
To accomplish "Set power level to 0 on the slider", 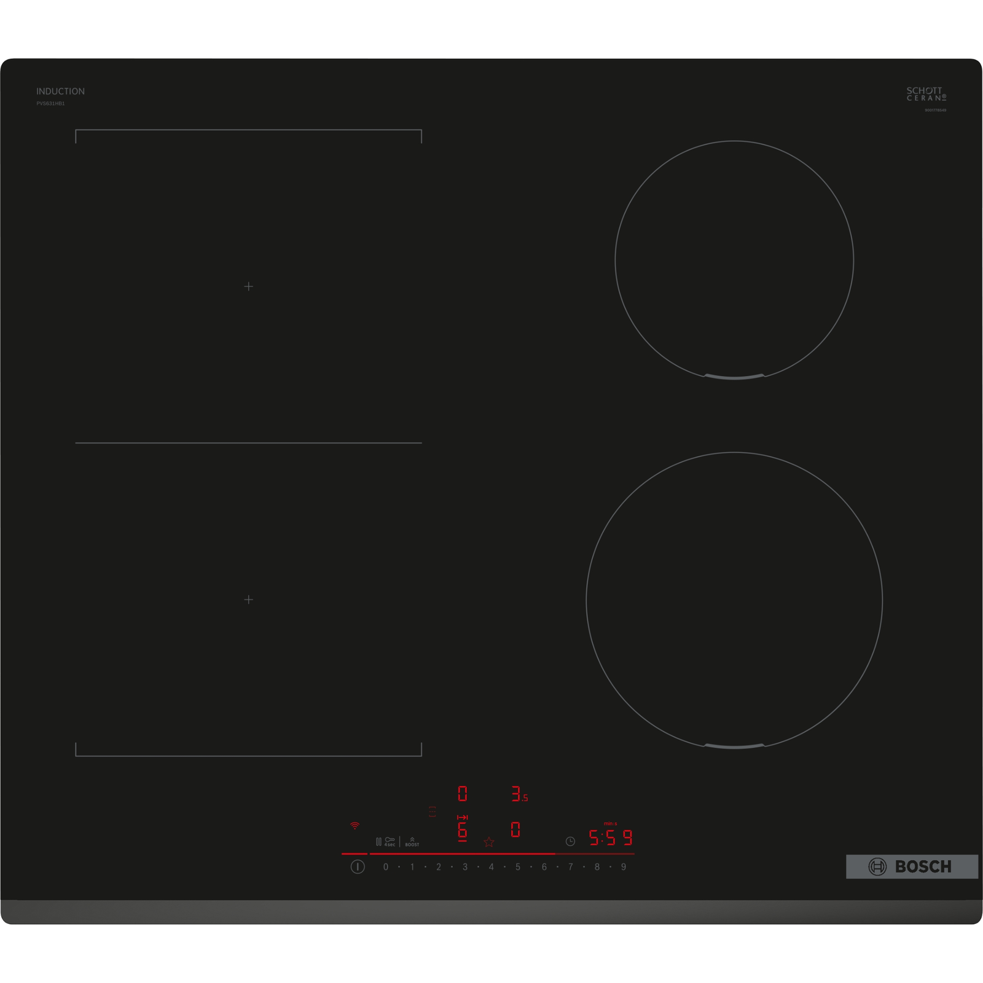I will [386, 867].
